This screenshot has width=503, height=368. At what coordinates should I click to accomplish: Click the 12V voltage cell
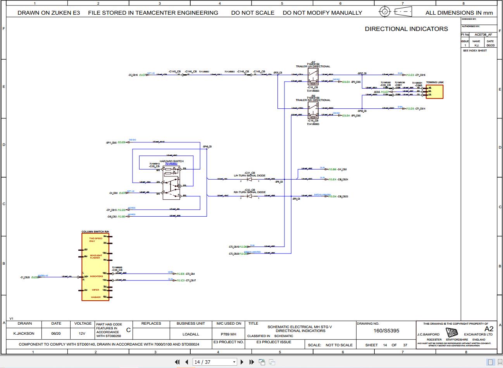pyautogui.click(x=82, y=334)
